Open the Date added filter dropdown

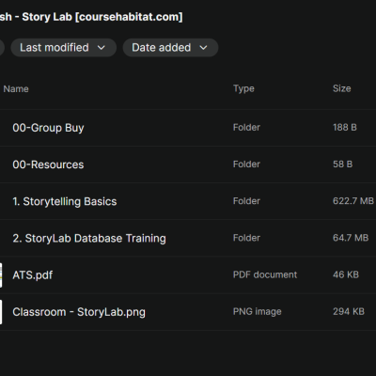[170, 48]
